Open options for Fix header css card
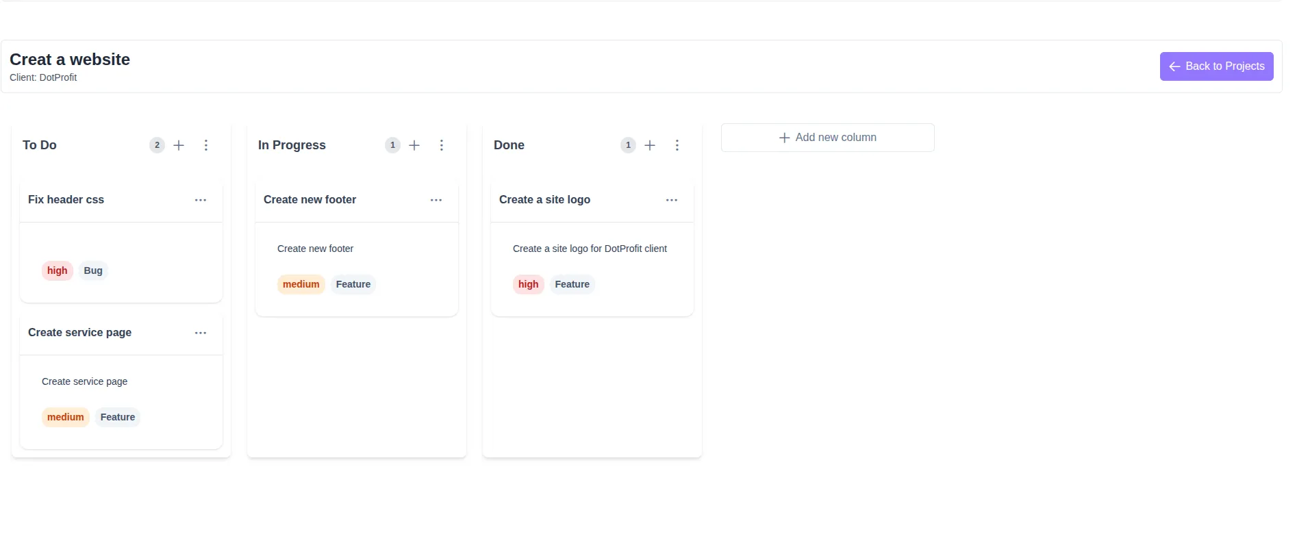Image resolution: width=1297 pixels, height=556 pixels. pyautogui.click(x=201, y=200)
